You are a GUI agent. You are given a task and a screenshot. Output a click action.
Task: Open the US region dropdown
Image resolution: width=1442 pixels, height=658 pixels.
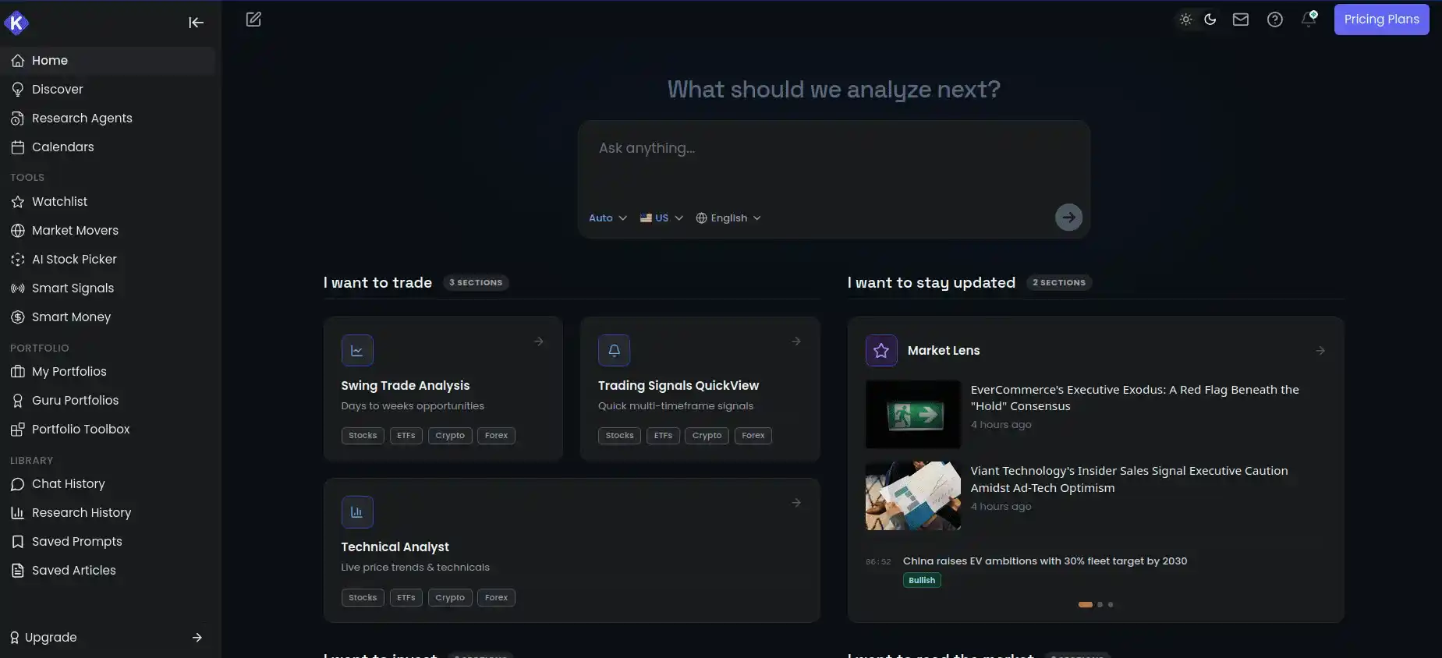pyautogui.click(x=661, y=218)
